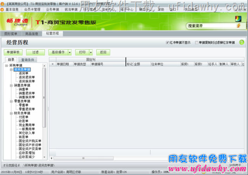Select 一般费用单 in the tree
This screenshot has height=175, width=248.
click(x=27, y=129)
